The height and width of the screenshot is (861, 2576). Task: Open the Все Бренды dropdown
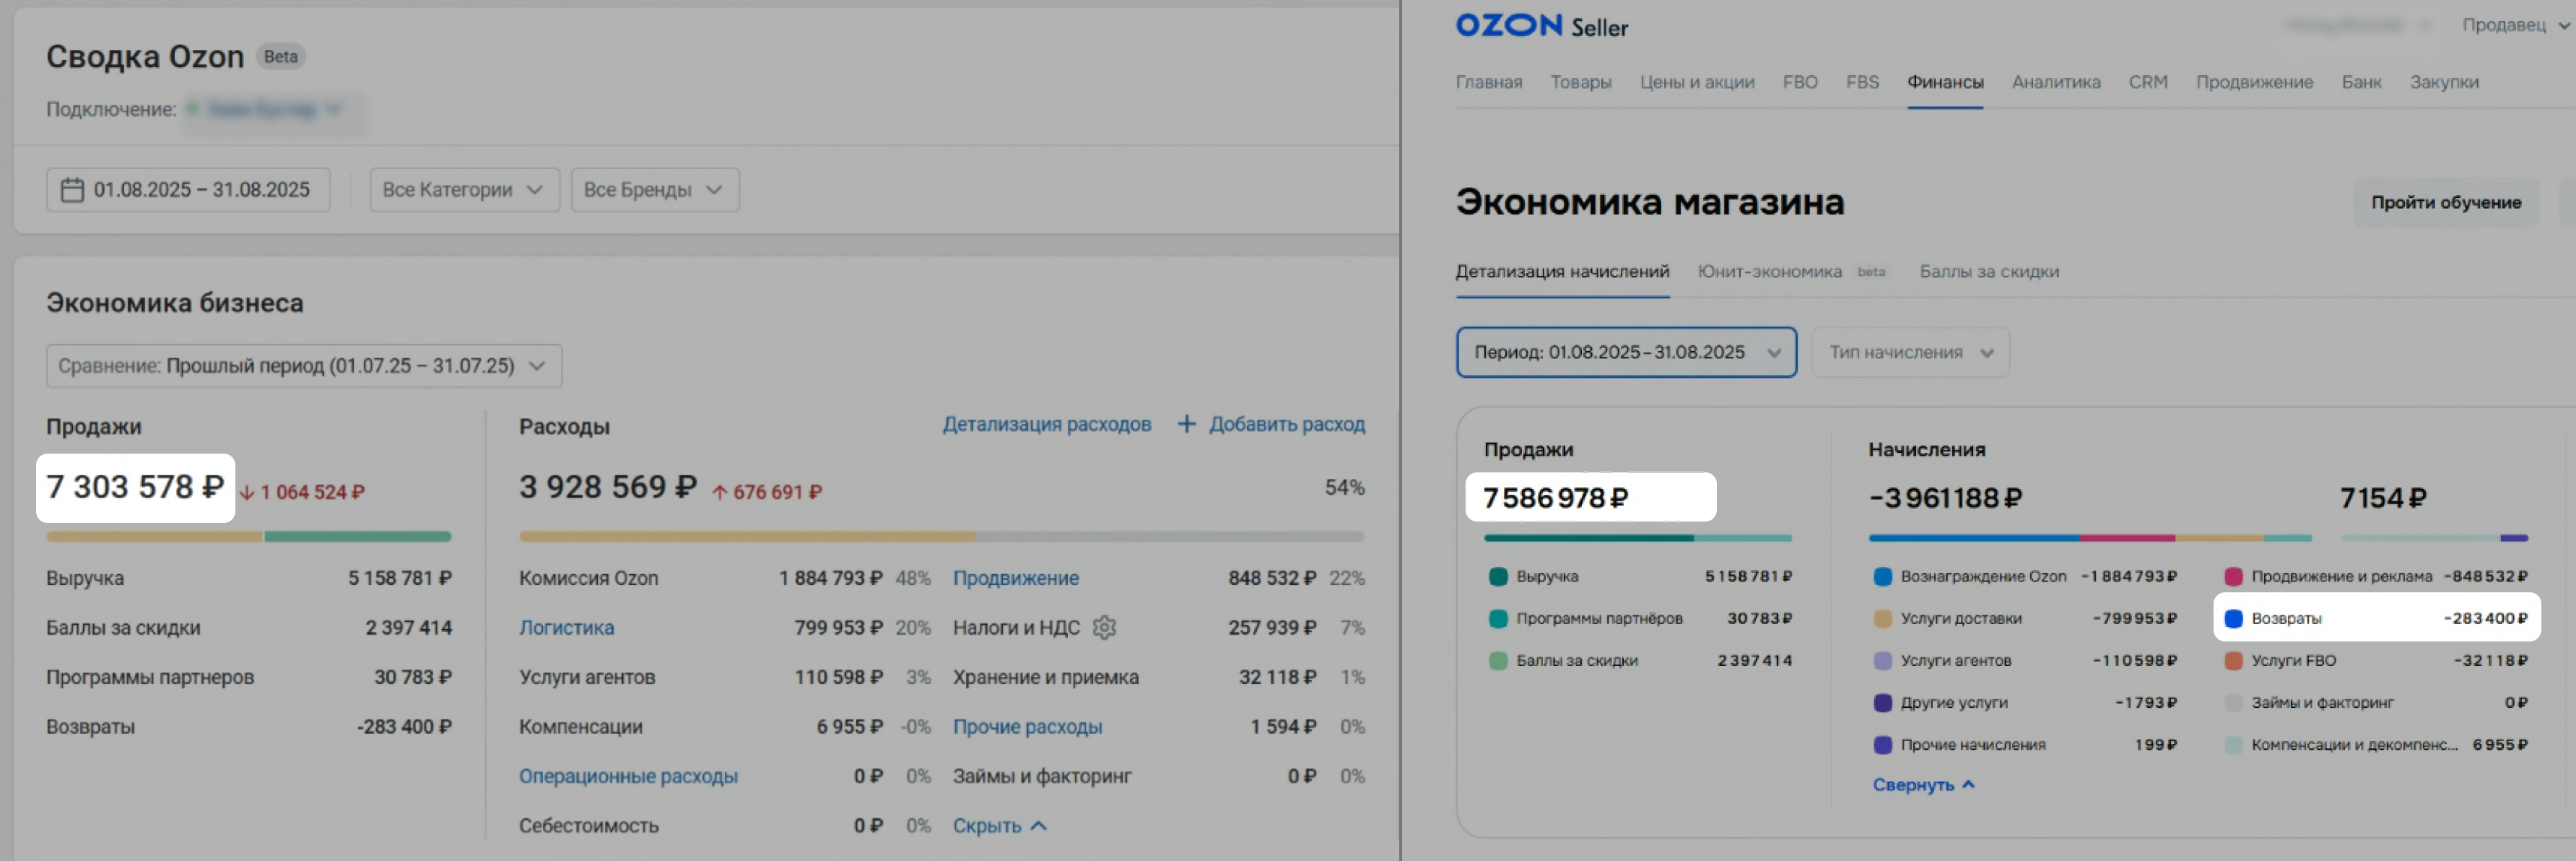[x=654, y=190]
